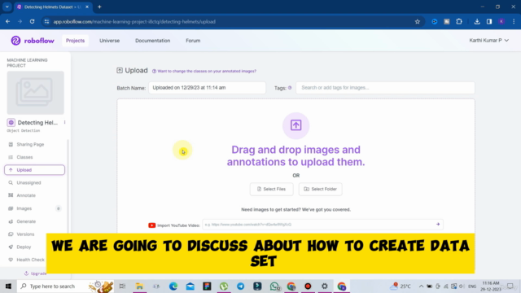Open the Chrome profile avatar

pos(501,21)
